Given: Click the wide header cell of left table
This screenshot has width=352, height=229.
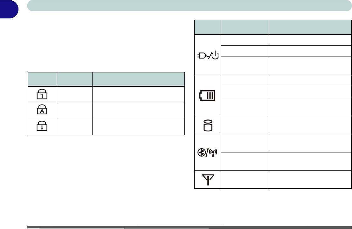Looking at the screenshot, I should 138,79.
